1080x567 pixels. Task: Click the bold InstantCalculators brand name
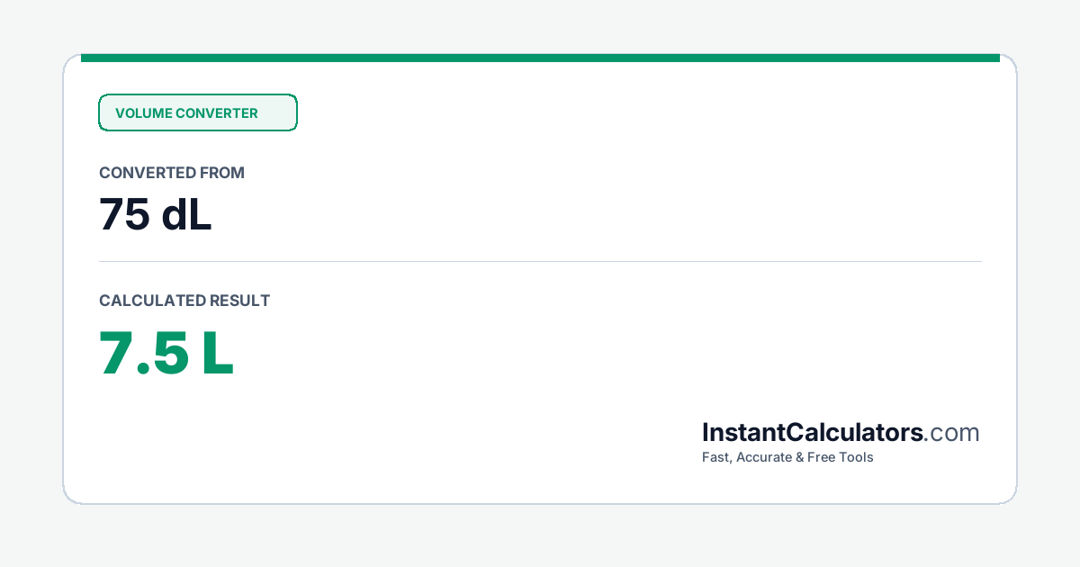[x=813, y=433]
